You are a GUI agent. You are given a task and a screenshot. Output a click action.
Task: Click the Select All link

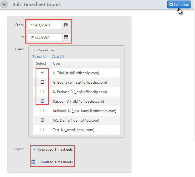click(x=40, y=56)
